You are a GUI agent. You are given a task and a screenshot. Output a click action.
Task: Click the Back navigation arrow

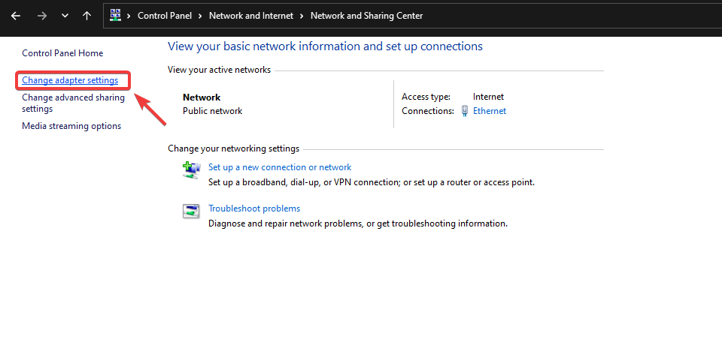tap(16, 16)
